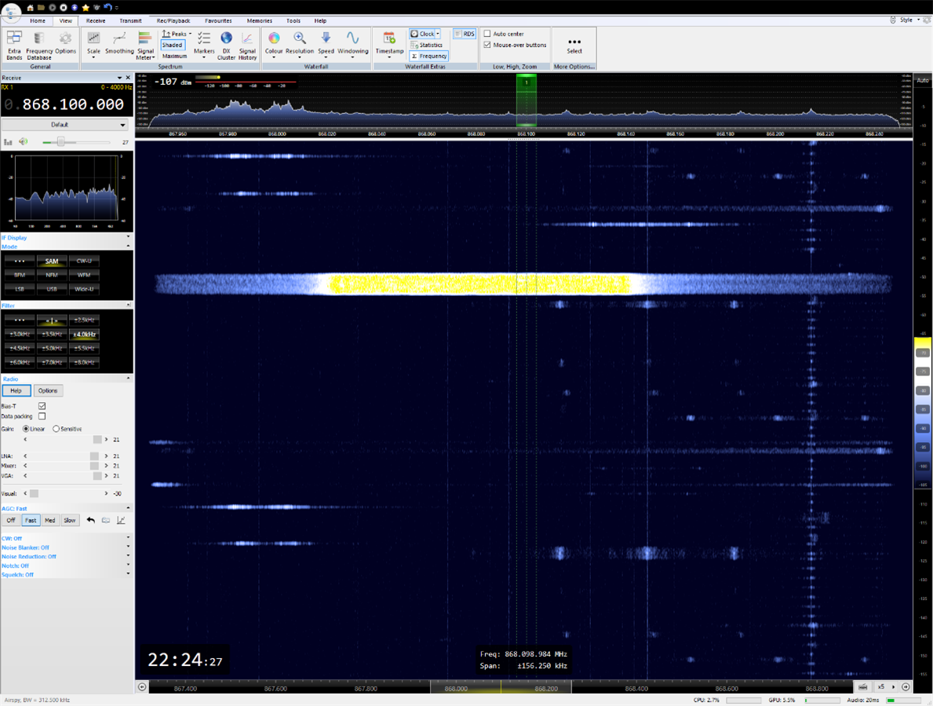Switch to the Rec/Playback ribbon tab

pyautogui.click(x=173, y=21)
